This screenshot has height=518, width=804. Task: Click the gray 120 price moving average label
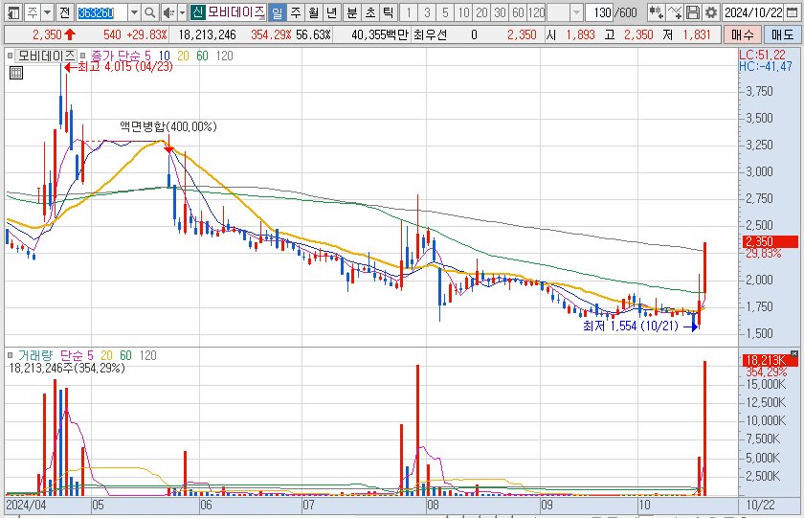tap(224, 56)
